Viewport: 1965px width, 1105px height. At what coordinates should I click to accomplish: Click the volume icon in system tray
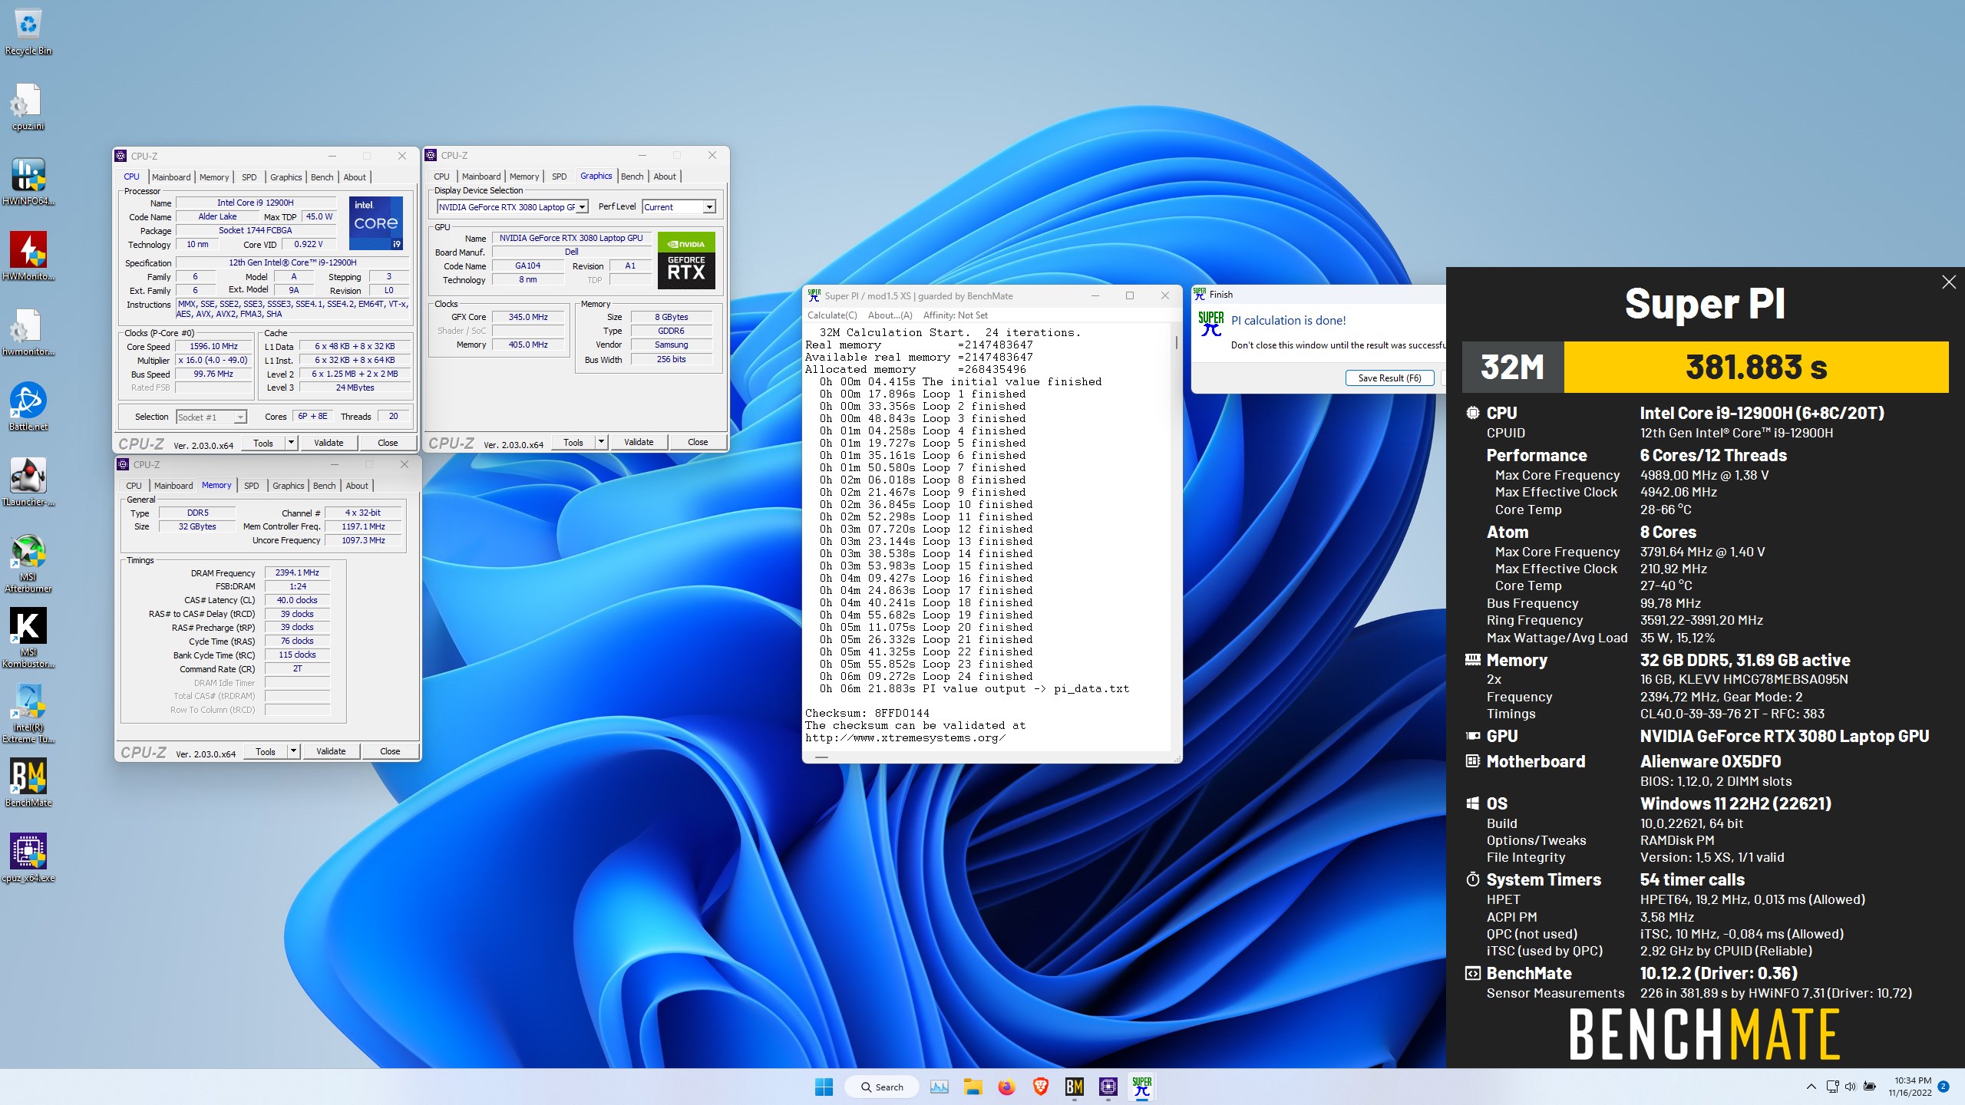click(x=1851, y=1087)
